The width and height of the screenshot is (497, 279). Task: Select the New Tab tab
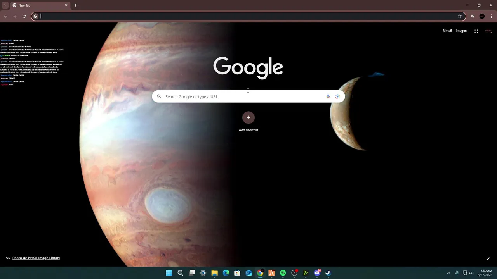pos(40,5)
